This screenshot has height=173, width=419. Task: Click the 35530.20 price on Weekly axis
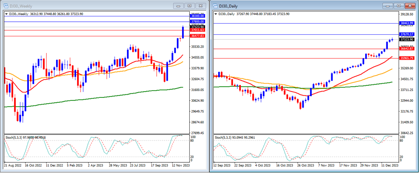(197, 46)
